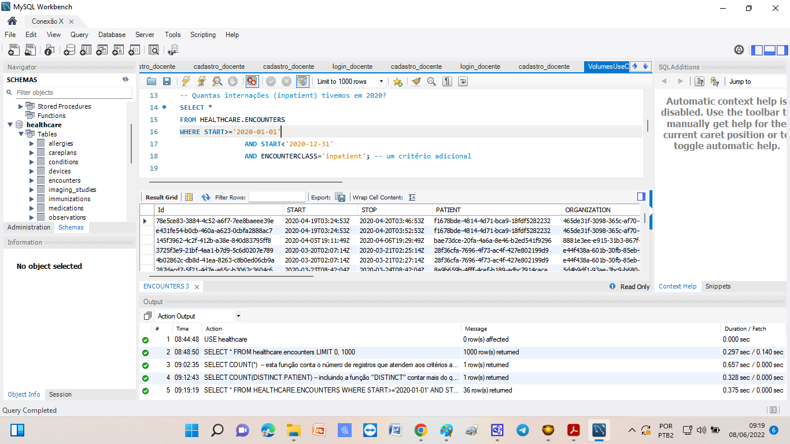790x444 pixels.
Task: Create a new stored procedure
Action: 119,50
